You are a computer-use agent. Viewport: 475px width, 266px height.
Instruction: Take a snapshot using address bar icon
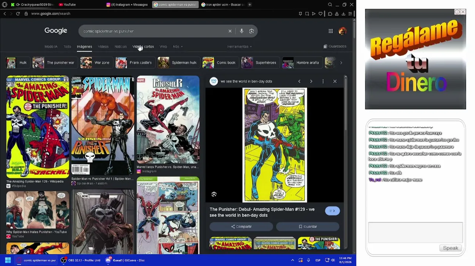pos(307,14)
